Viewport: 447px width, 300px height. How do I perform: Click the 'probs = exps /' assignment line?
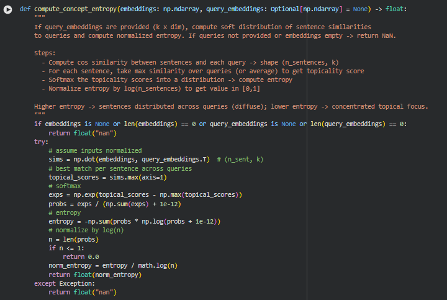click(116, 204)
